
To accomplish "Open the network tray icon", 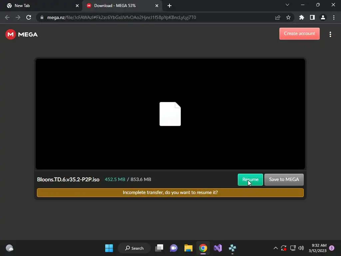I will (x=293, y=248).
